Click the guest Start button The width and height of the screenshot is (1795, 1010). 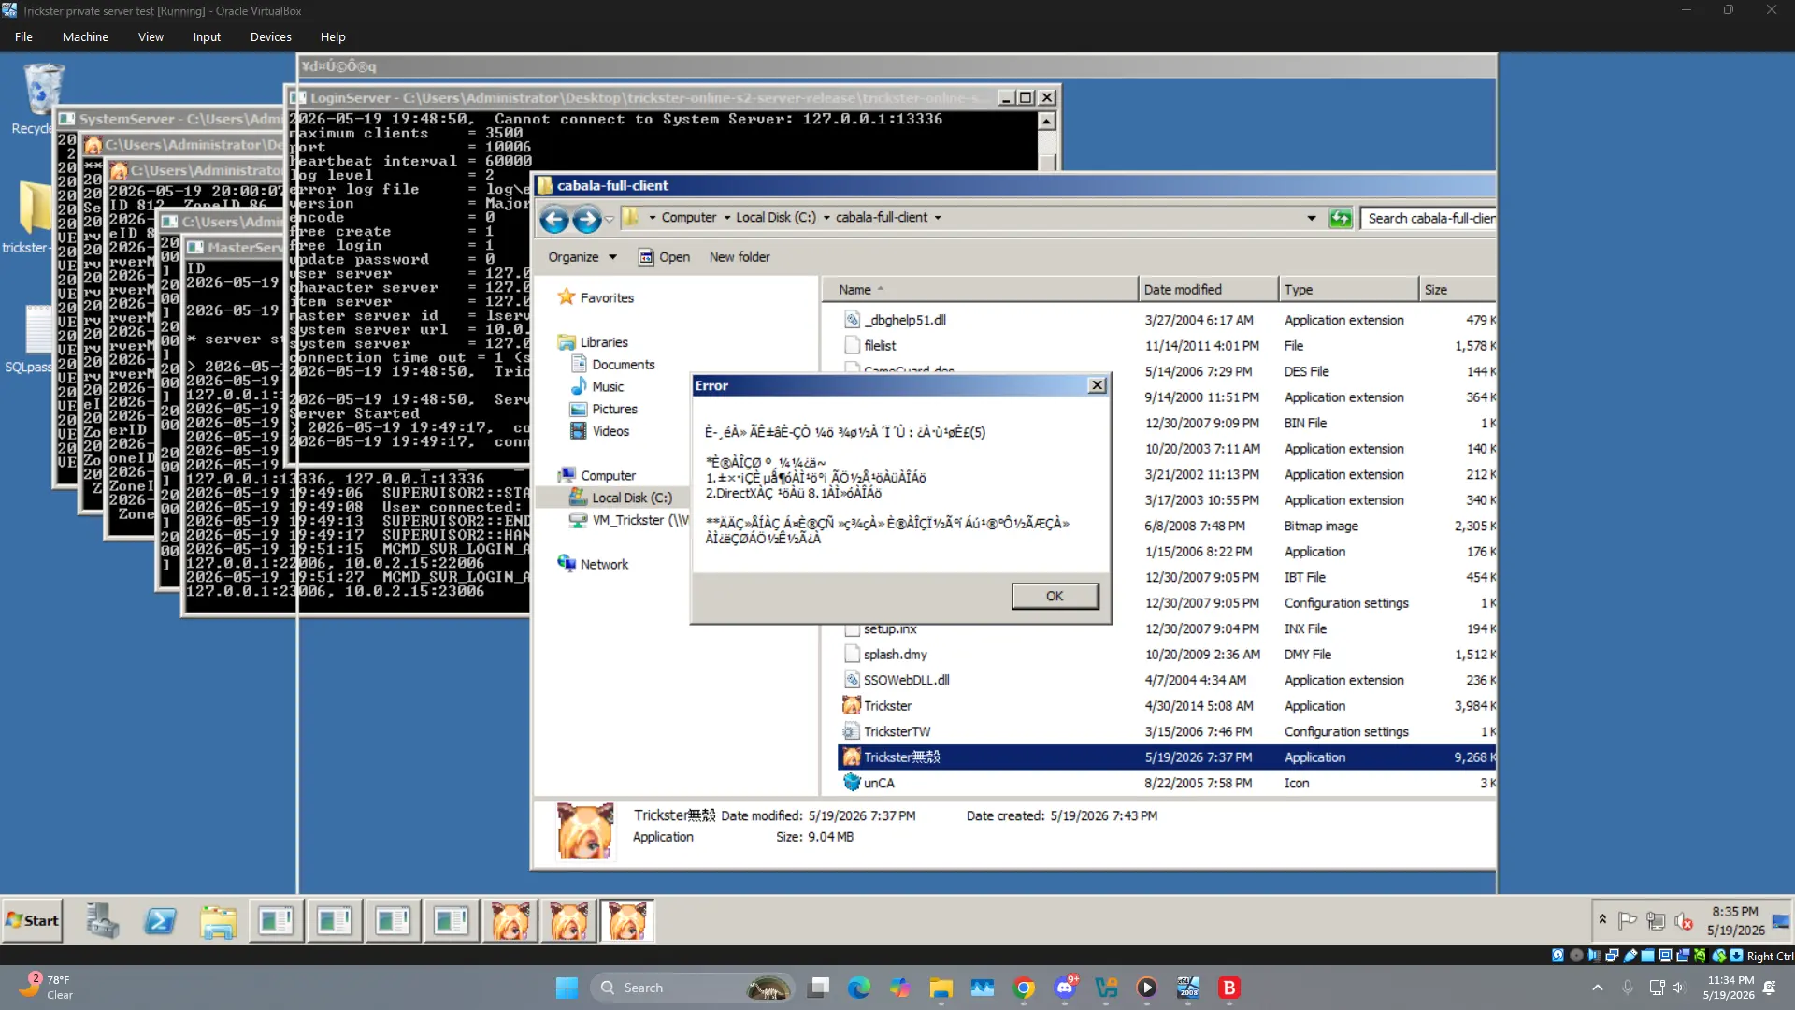[x=33, y=920]
